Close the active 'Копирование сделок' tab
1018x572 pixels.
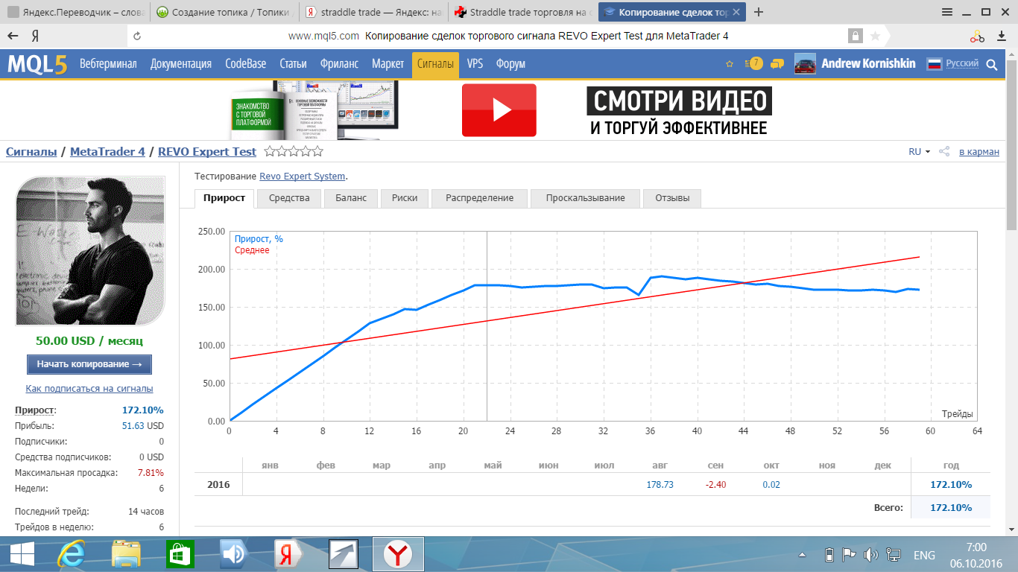(x=737, y=12)
